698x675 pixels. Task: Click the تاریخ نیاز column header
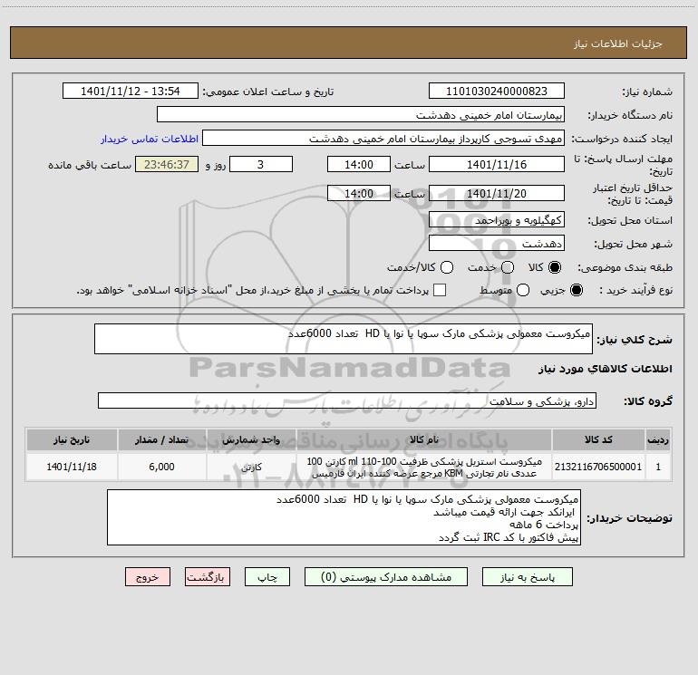(72, 439)
